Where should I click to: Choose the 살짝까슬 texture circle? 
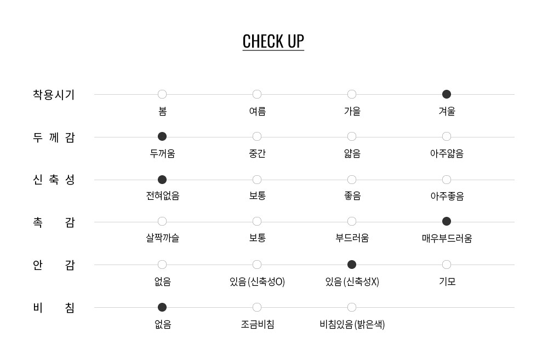click(162, 222)
